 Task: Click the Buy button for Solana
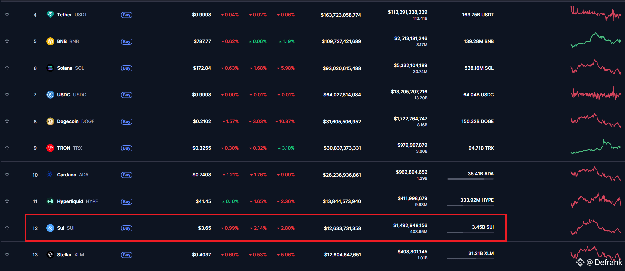[x=127, y=68]
